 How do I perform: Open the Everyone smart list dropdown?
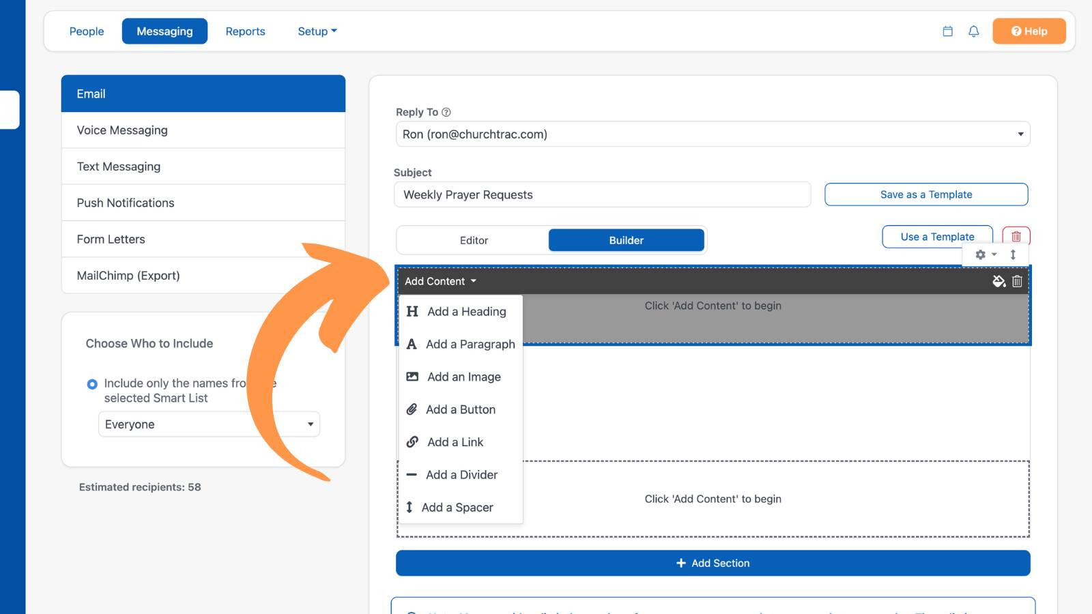(x=209, y=424)
